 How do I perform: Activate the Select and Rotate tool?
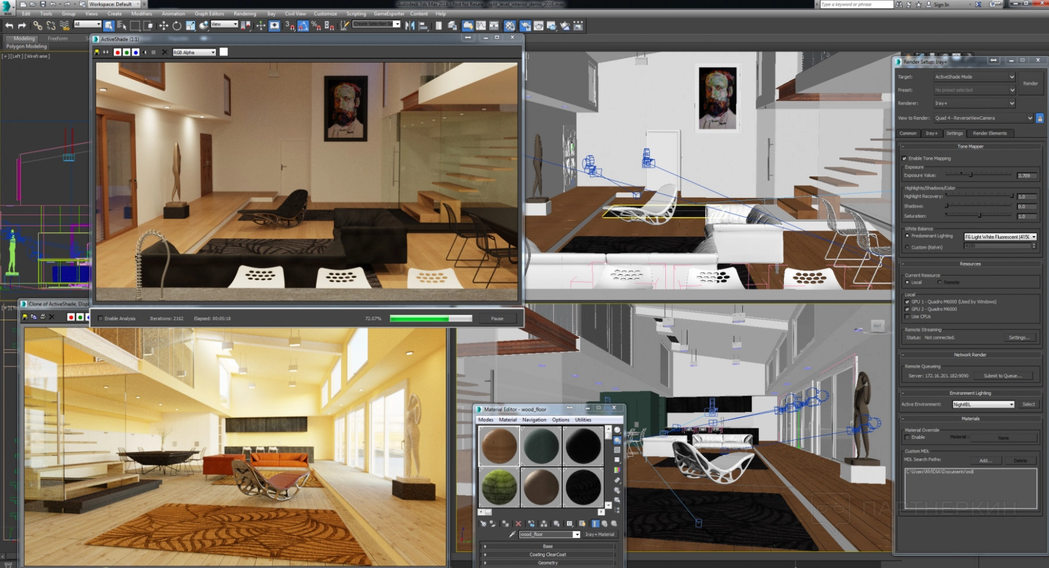177,26
